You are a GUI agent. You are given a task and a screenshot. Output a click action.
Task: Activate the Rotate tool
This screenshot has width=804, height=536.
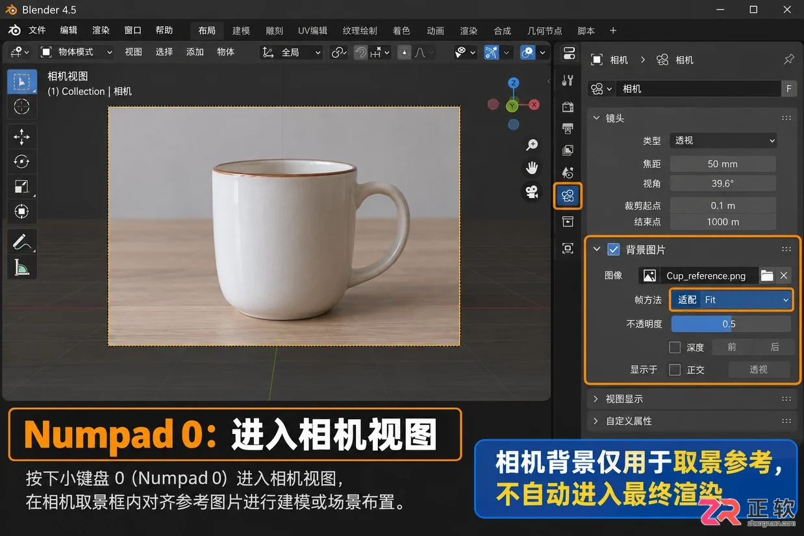click(22, 162)
